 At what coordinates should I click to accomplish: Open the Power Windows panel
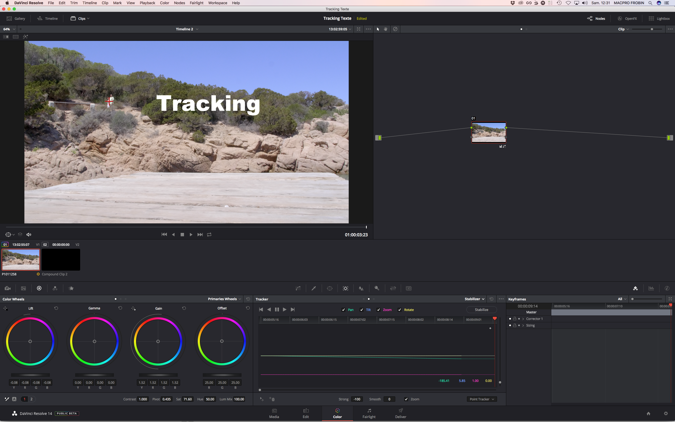329,288
